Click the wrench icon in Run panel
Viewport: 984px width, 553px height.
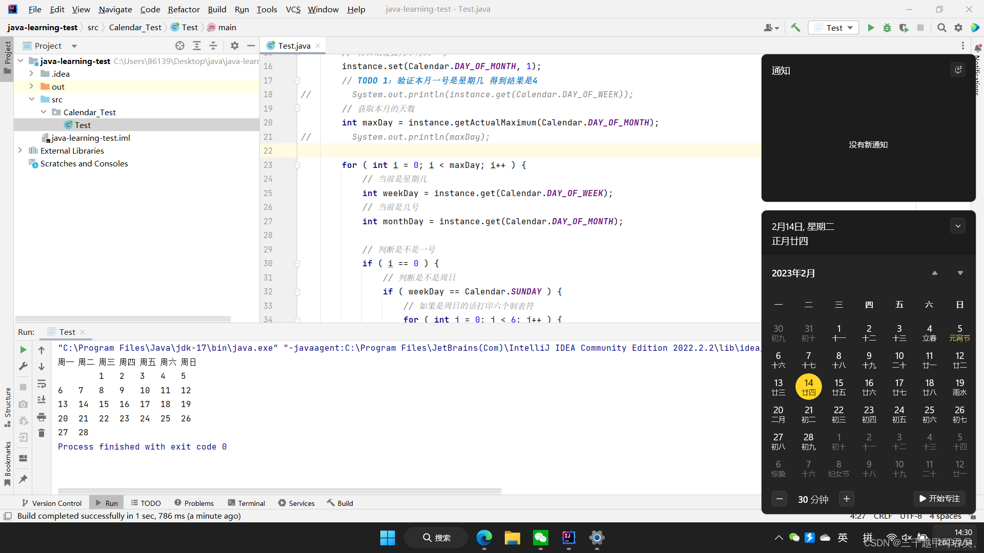(23, 366)
